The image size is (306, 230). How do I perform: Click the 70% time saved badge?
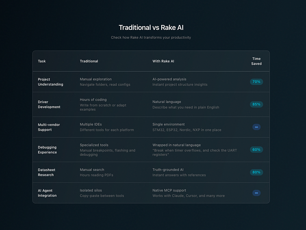point(256,82)
